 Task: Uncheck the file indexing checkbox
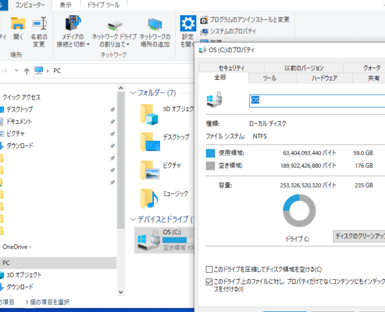209,282
